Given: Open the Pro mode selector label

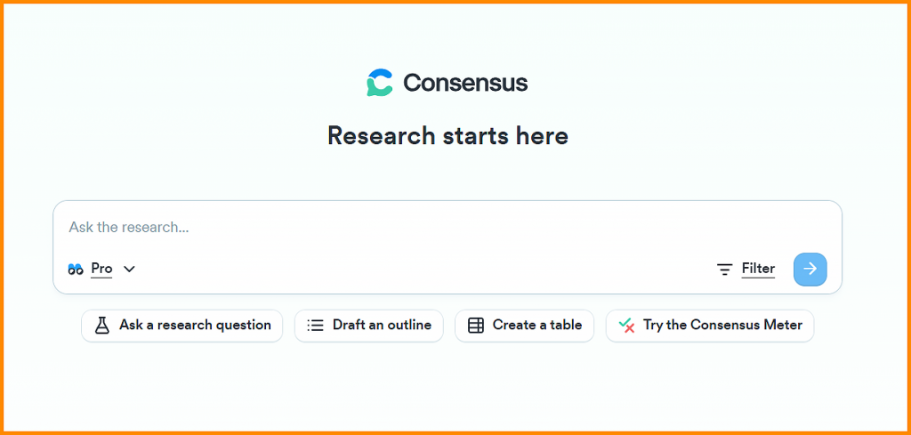Looking at the screenshot, I should pyautogui.click(x=101, y=269).
